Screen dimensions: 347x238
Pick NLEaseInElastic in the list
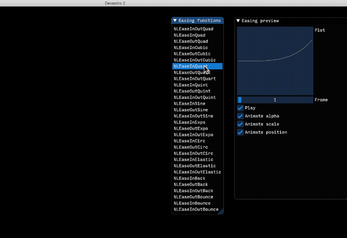[195, 159]
